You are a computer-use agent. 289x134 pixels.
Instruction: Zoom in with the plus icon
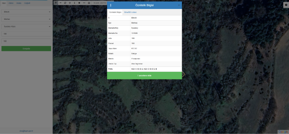[x=56, y=3]
